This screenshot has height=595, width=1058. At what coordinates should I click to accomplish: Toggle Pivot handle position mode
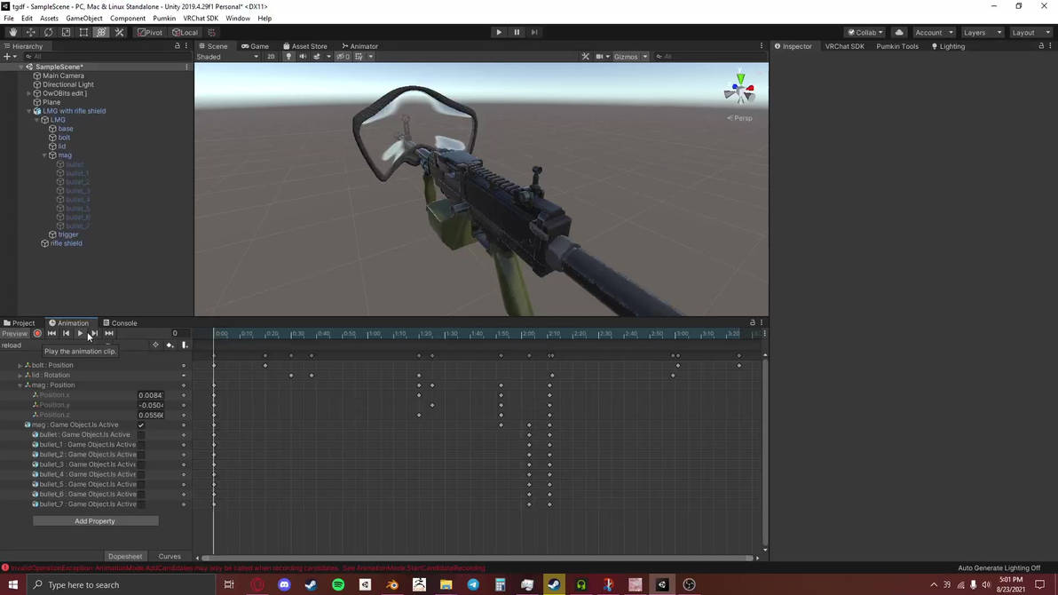tap(149, 32)
